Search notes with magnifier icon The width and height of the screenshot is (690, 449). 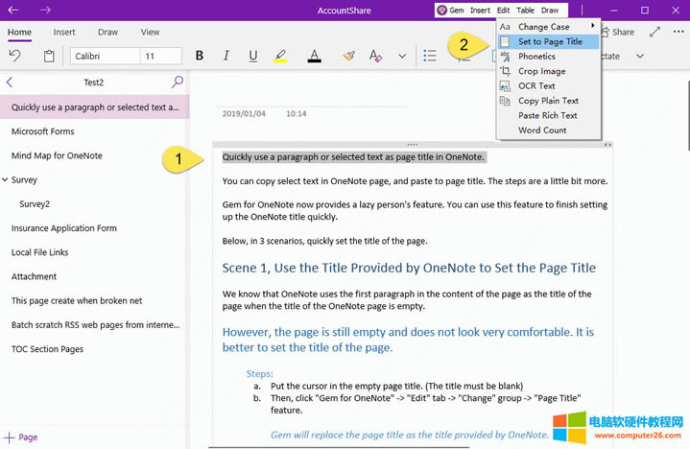[178, 83]
